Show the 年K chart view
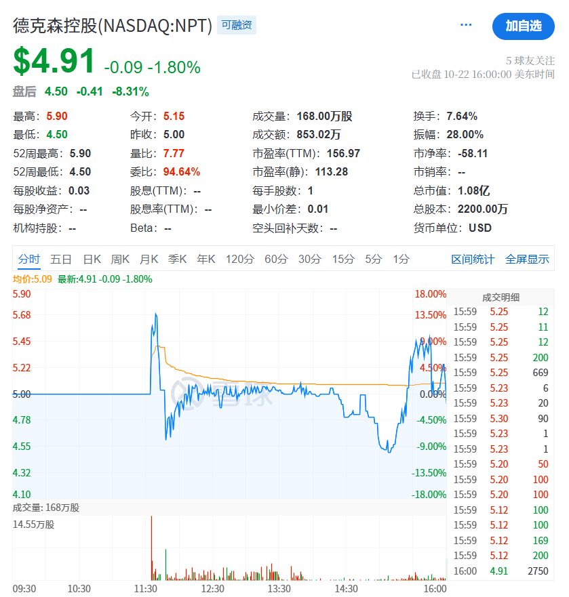 coord(206,259)
